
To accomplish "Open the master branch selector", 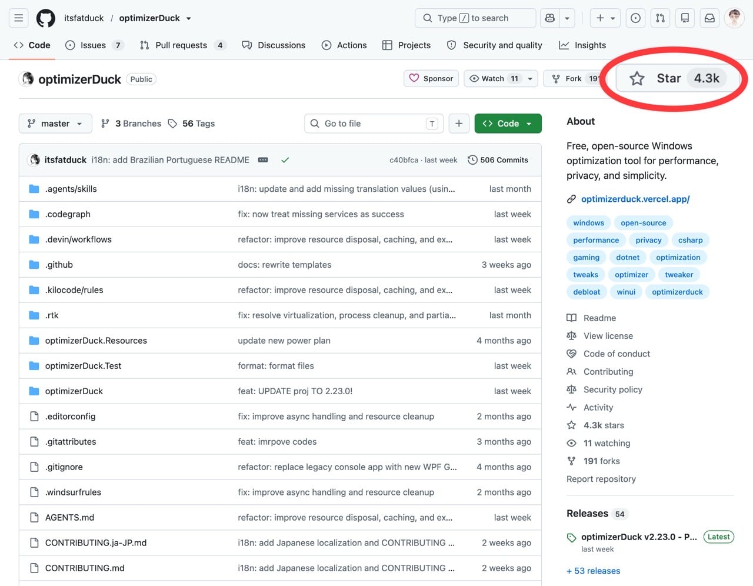I will (55, 124).
